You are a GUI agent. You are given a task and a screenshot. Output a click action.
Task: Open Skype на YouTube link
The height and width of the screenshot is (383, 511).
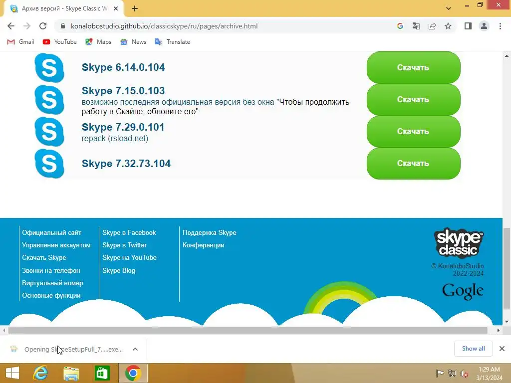[129, 257]
